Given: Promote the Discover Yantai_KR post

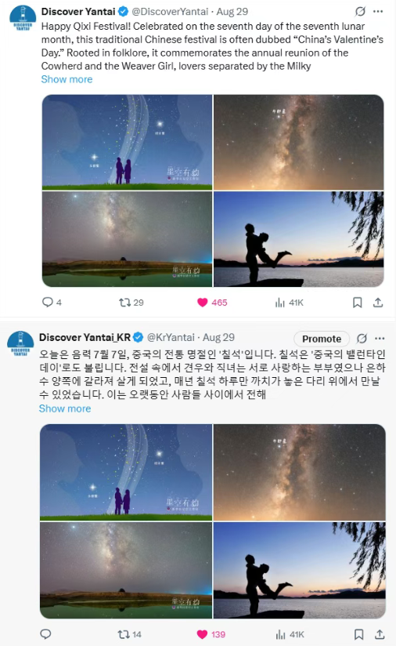Looking at the screenshot, I should (322, 339).
